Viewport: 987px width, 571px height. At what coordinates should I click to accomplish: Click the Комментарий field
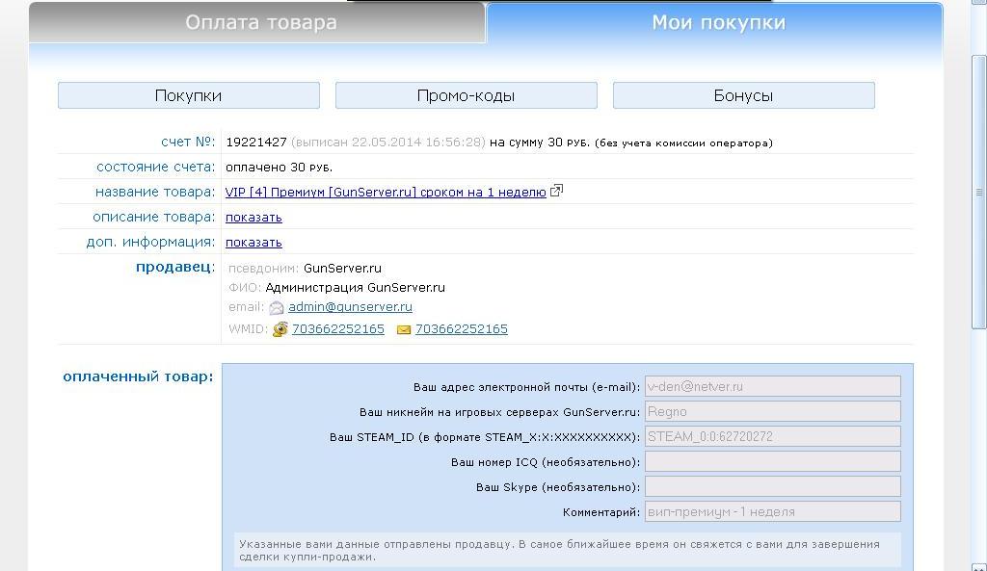772,511
